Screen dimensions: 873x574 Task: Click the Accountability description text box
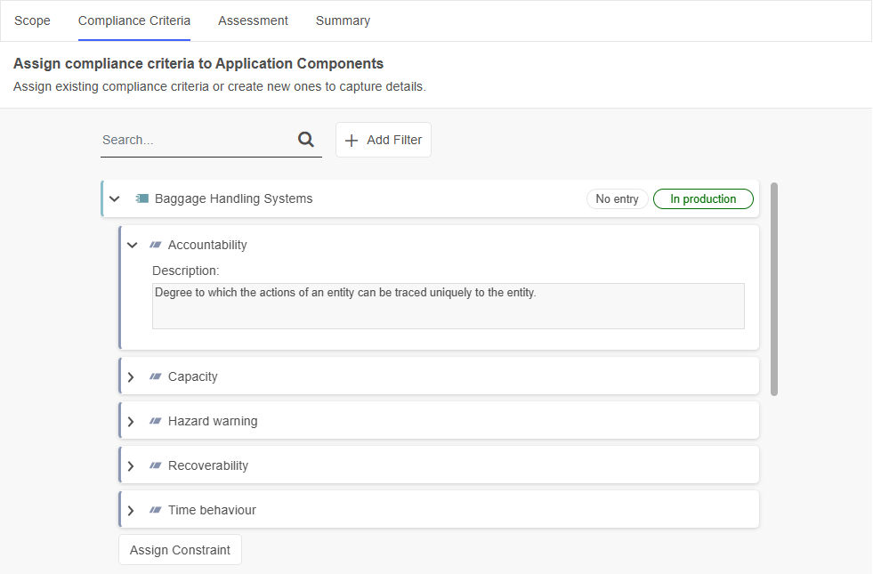click(x=449, y=306)
